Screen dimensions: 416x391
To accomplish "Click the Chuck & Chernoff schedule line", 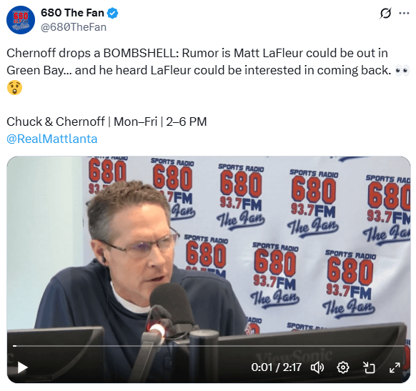I will [107, 122].
